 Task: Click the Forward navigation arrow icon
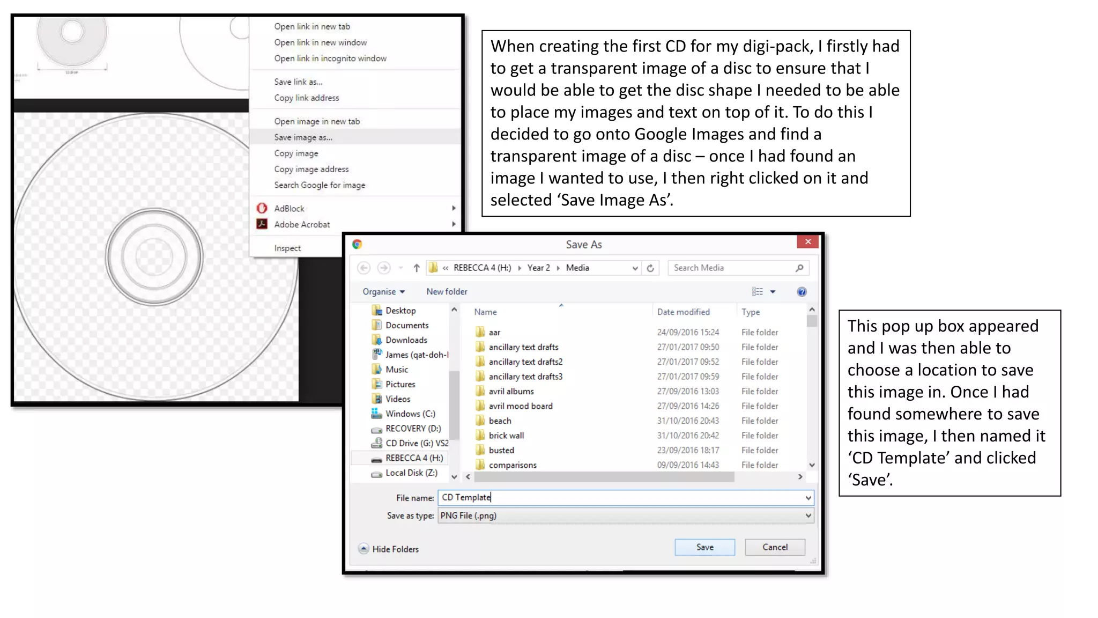pyautogui.click(x=384, y=268)
